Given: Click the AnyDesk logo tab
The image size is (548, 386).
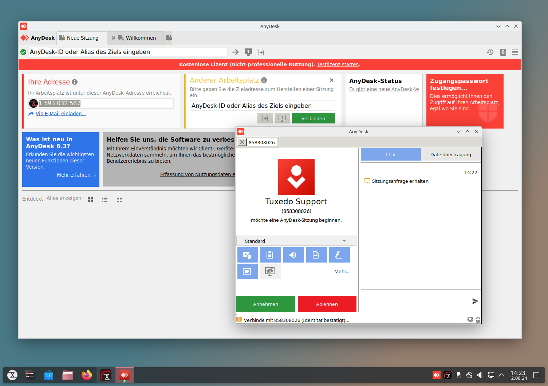Looking at the screenshot, I should (38, 38).
